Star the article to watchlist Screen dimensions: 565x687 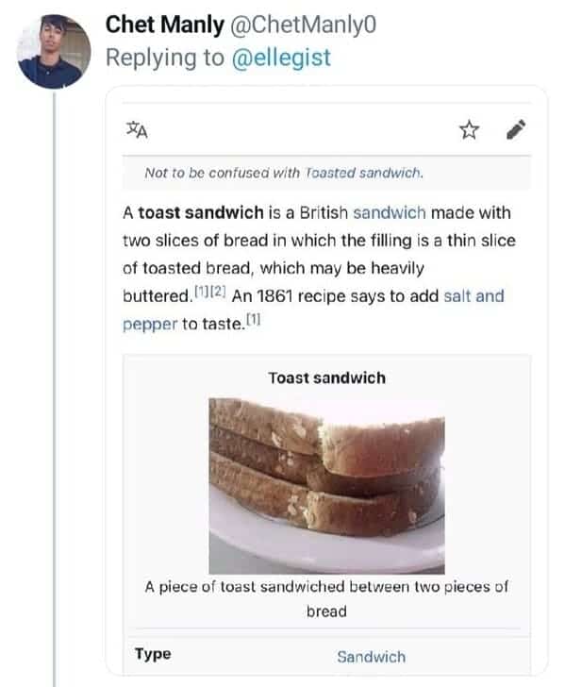[x=469, y=129]
